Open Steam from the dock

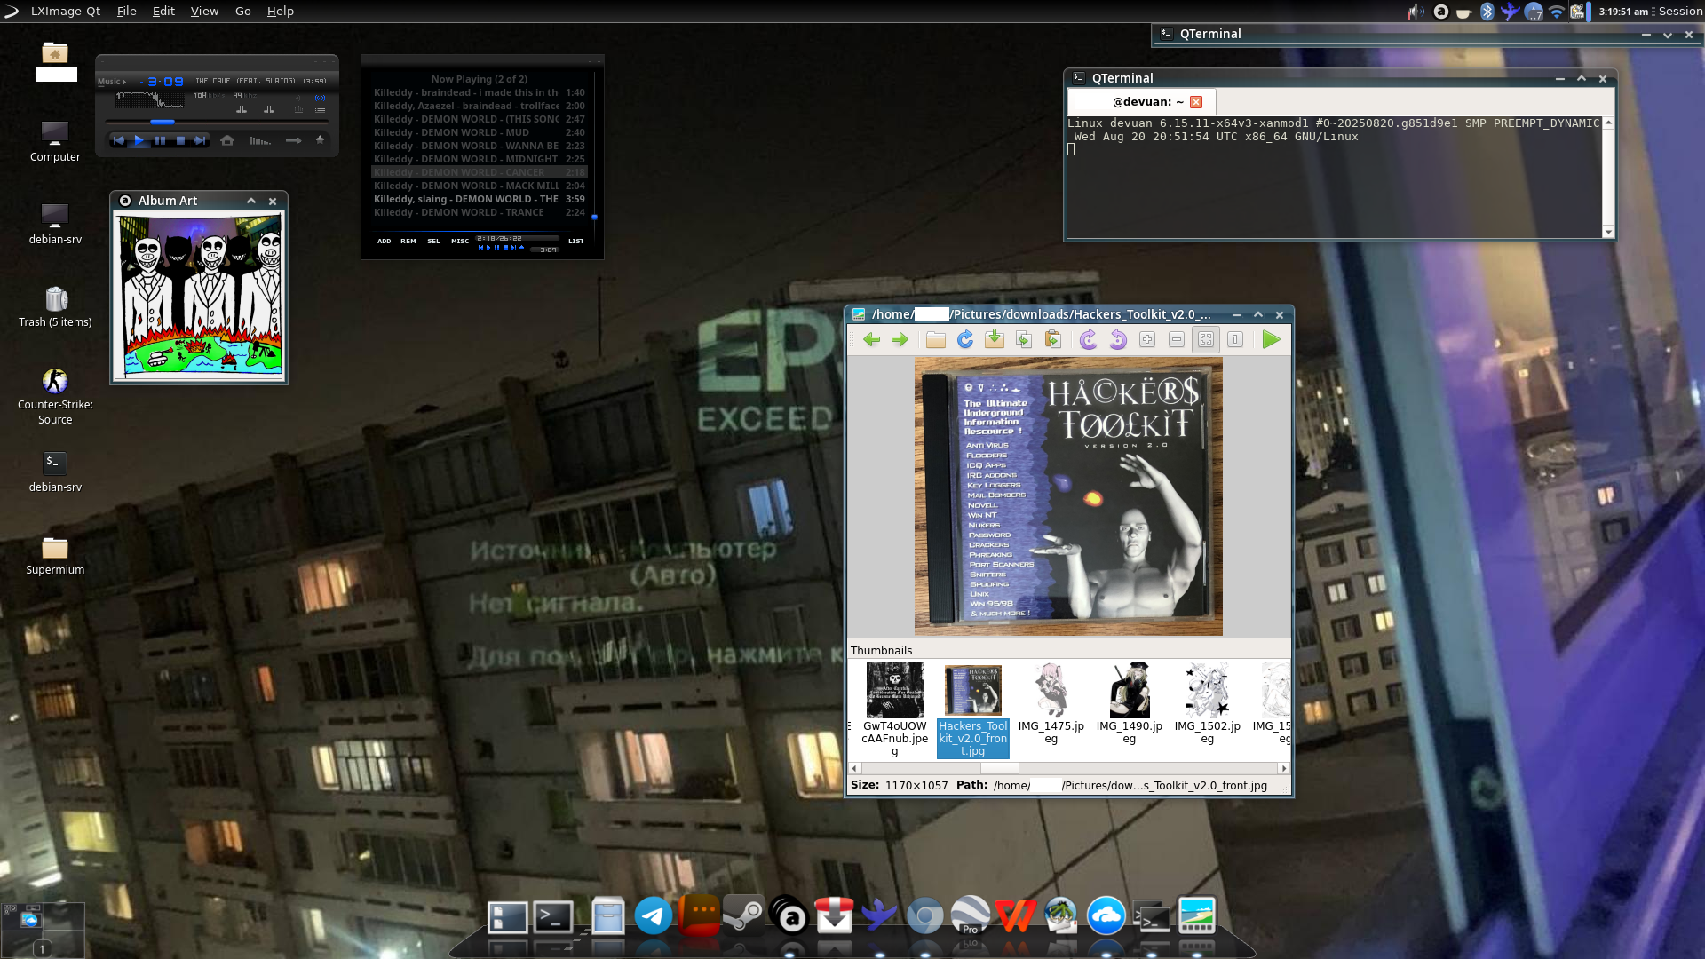[743, 916]
